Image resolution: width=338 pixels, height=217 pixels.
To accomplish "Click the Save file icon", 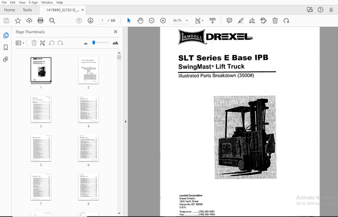I will [x=7, y=21].
